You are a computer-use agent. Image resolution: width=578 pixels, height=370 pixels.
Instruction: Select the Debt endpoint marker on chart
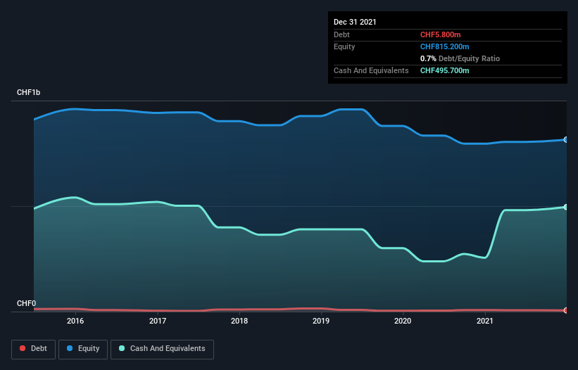pos(566,310)
